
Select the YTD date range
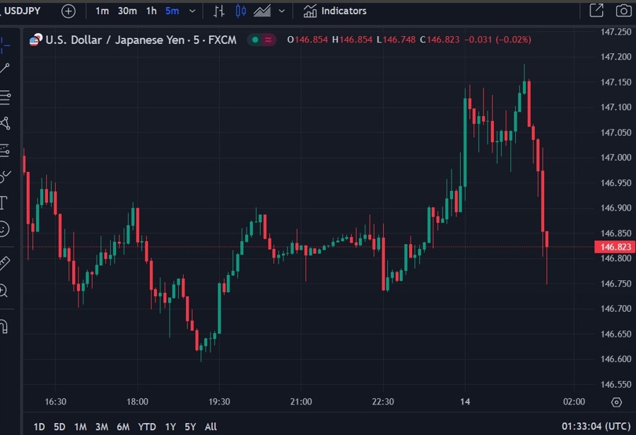click(147, 427)
